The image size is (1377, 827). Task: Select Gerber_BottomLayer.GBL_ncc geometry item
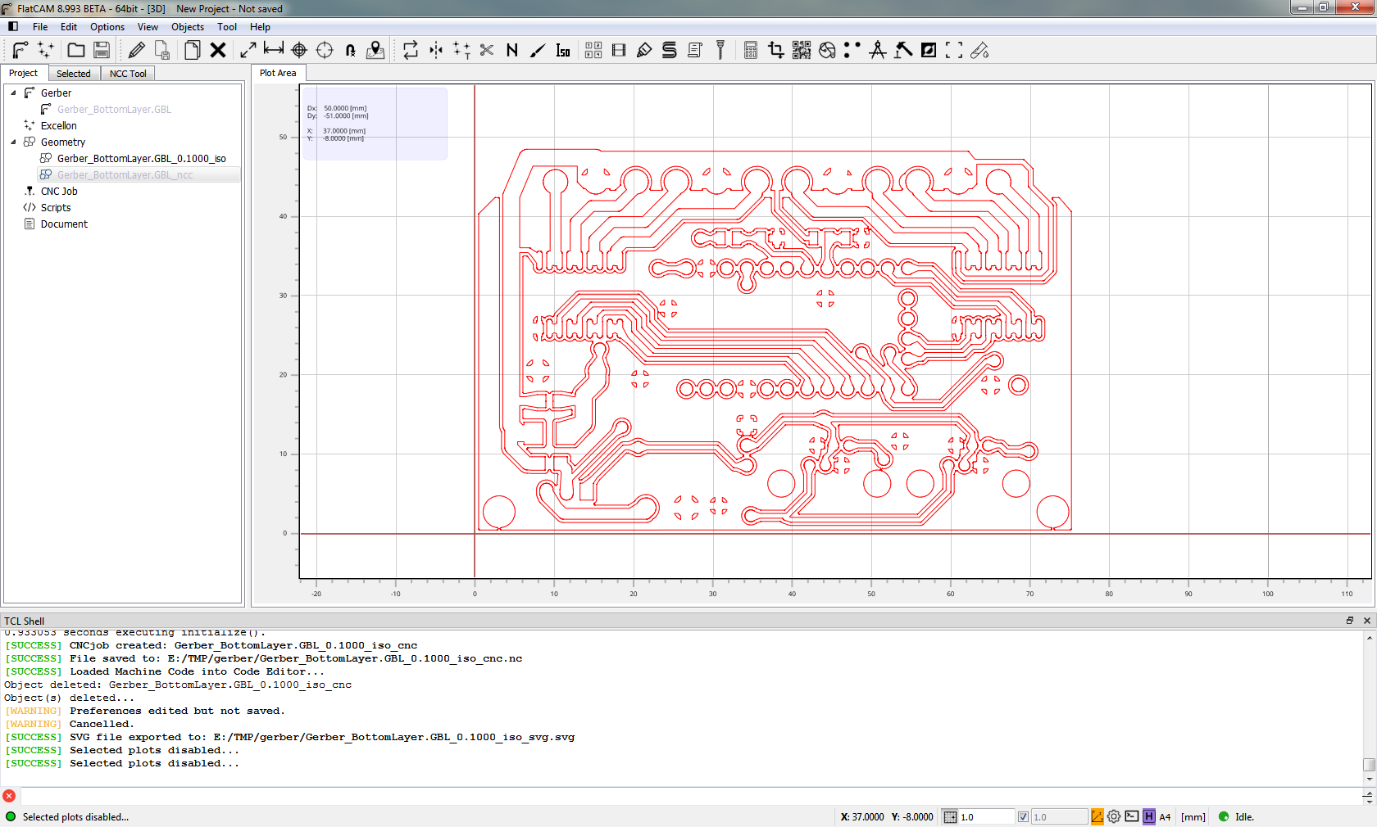click(x=125, y=174)
